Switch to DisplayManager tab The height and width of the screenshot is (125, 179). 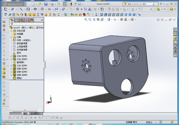32,20
